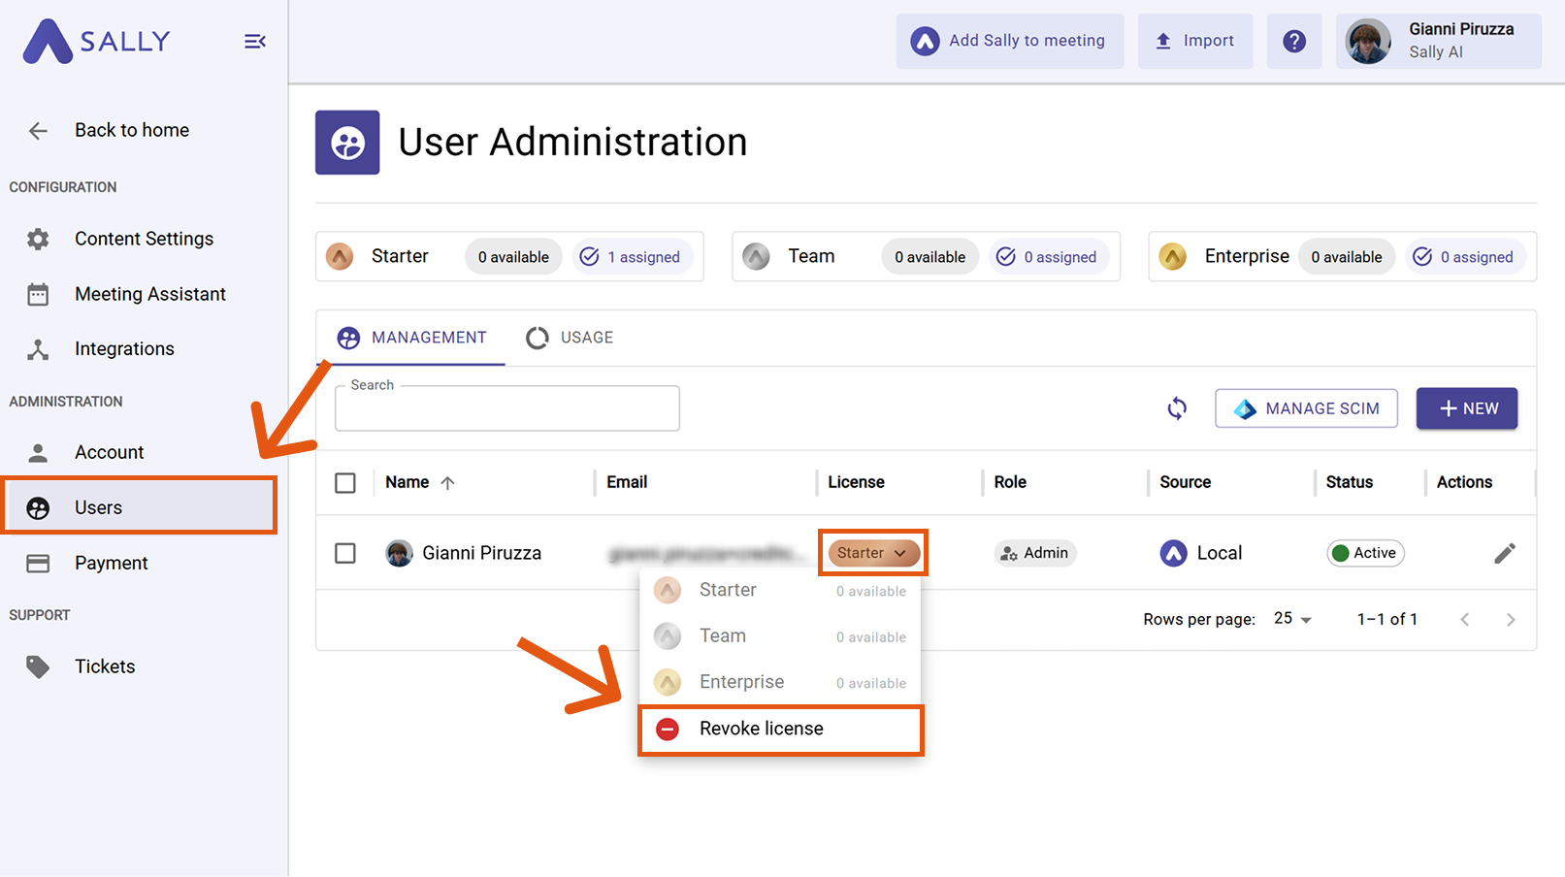Image resolution: width=1565 pixels, height=877 pixels.
Task: Click inside the Search field
Action: (x=506, y=408)
